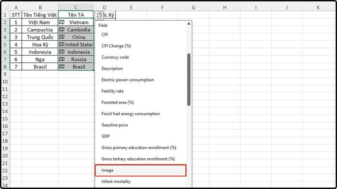Pick the GDP field
The width and height of the screenshot is (337, 189).
point(141,136)
